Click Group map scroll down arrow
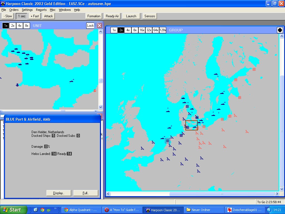Screen dimensions: 285x214 [282, 189]
